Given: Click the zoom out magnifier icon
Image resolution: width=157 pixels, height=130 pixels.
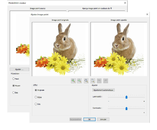Looking at the screenshot, I should 79,81.
